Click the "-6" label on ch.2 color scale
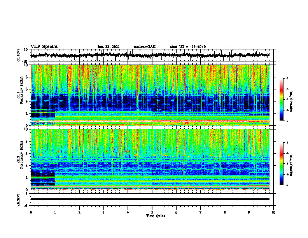The height and width of the screenshot is (238, 308). pos(287,174)
